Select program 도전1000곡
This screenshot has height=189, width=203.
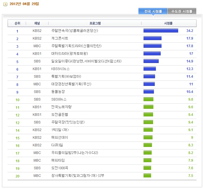[x=60, y=168]
